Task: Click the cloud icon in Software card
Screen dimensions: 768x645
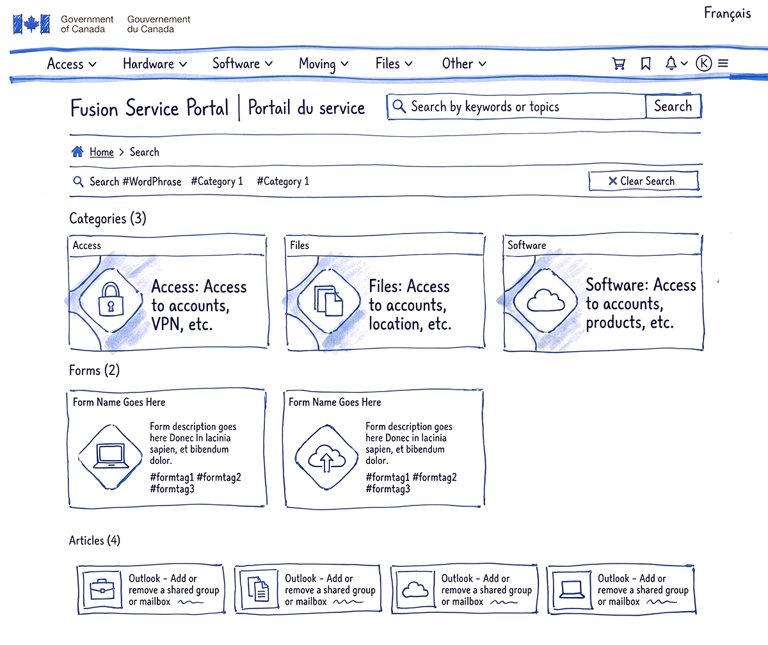Action: [x=544, y=299]
